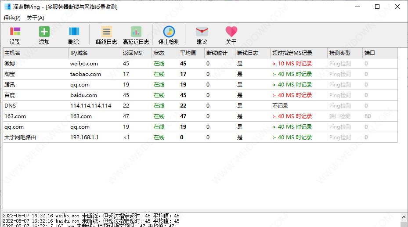Sort by the 主机名 column header

click(x=36, y=53)
